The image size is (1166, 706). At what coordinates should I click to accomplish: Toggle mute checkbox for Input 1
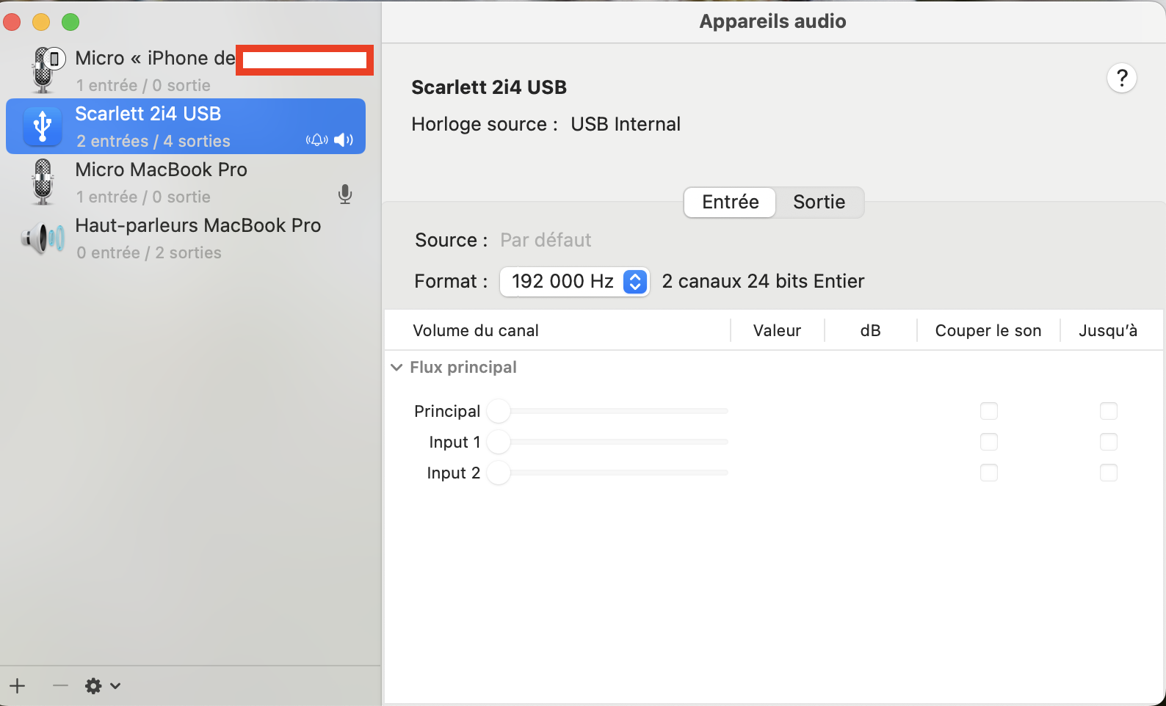[989, 442]
